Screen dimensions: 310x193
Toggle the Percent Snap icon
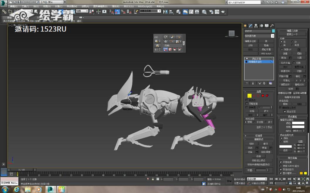(x=123, y=12)
